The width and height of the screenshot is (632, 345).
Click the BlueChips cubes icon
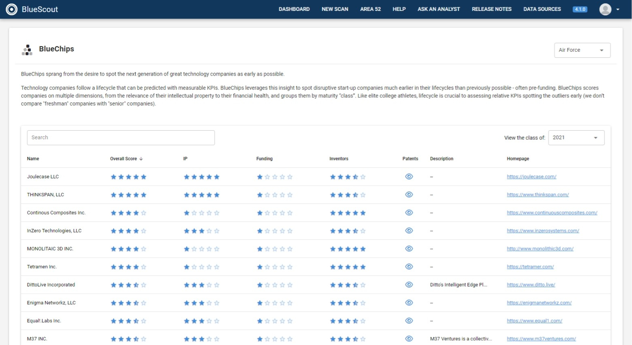click(x=27, y=50)
